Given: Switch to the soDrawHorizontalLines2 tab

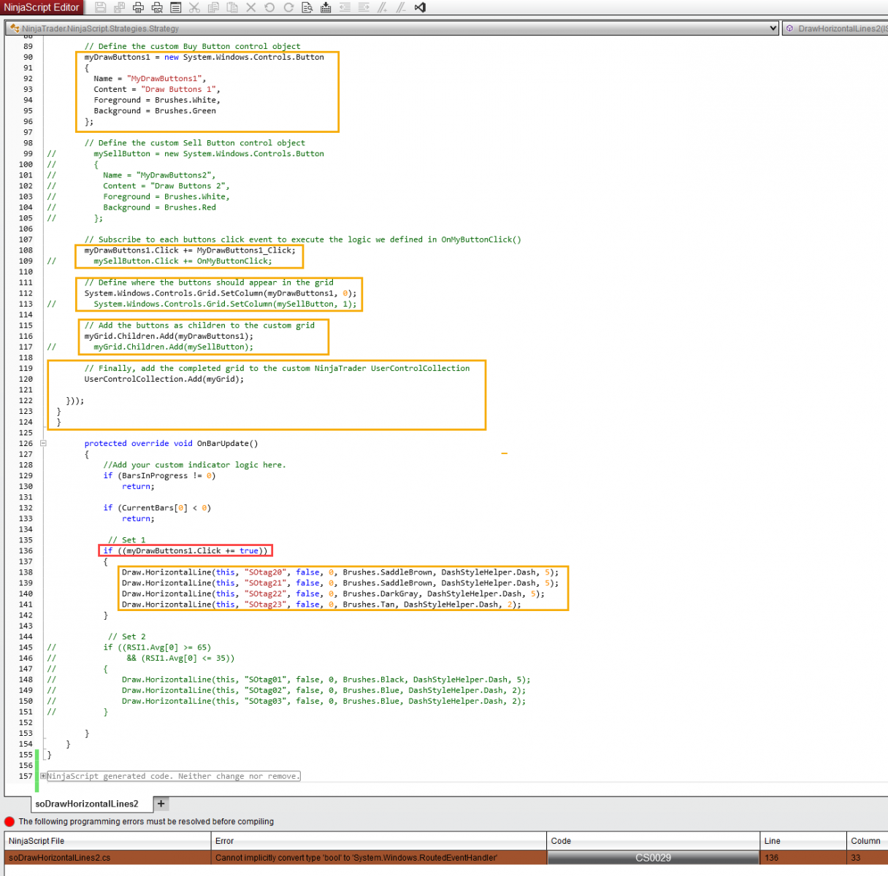Looking at the screenshot, I should (87, 804).
